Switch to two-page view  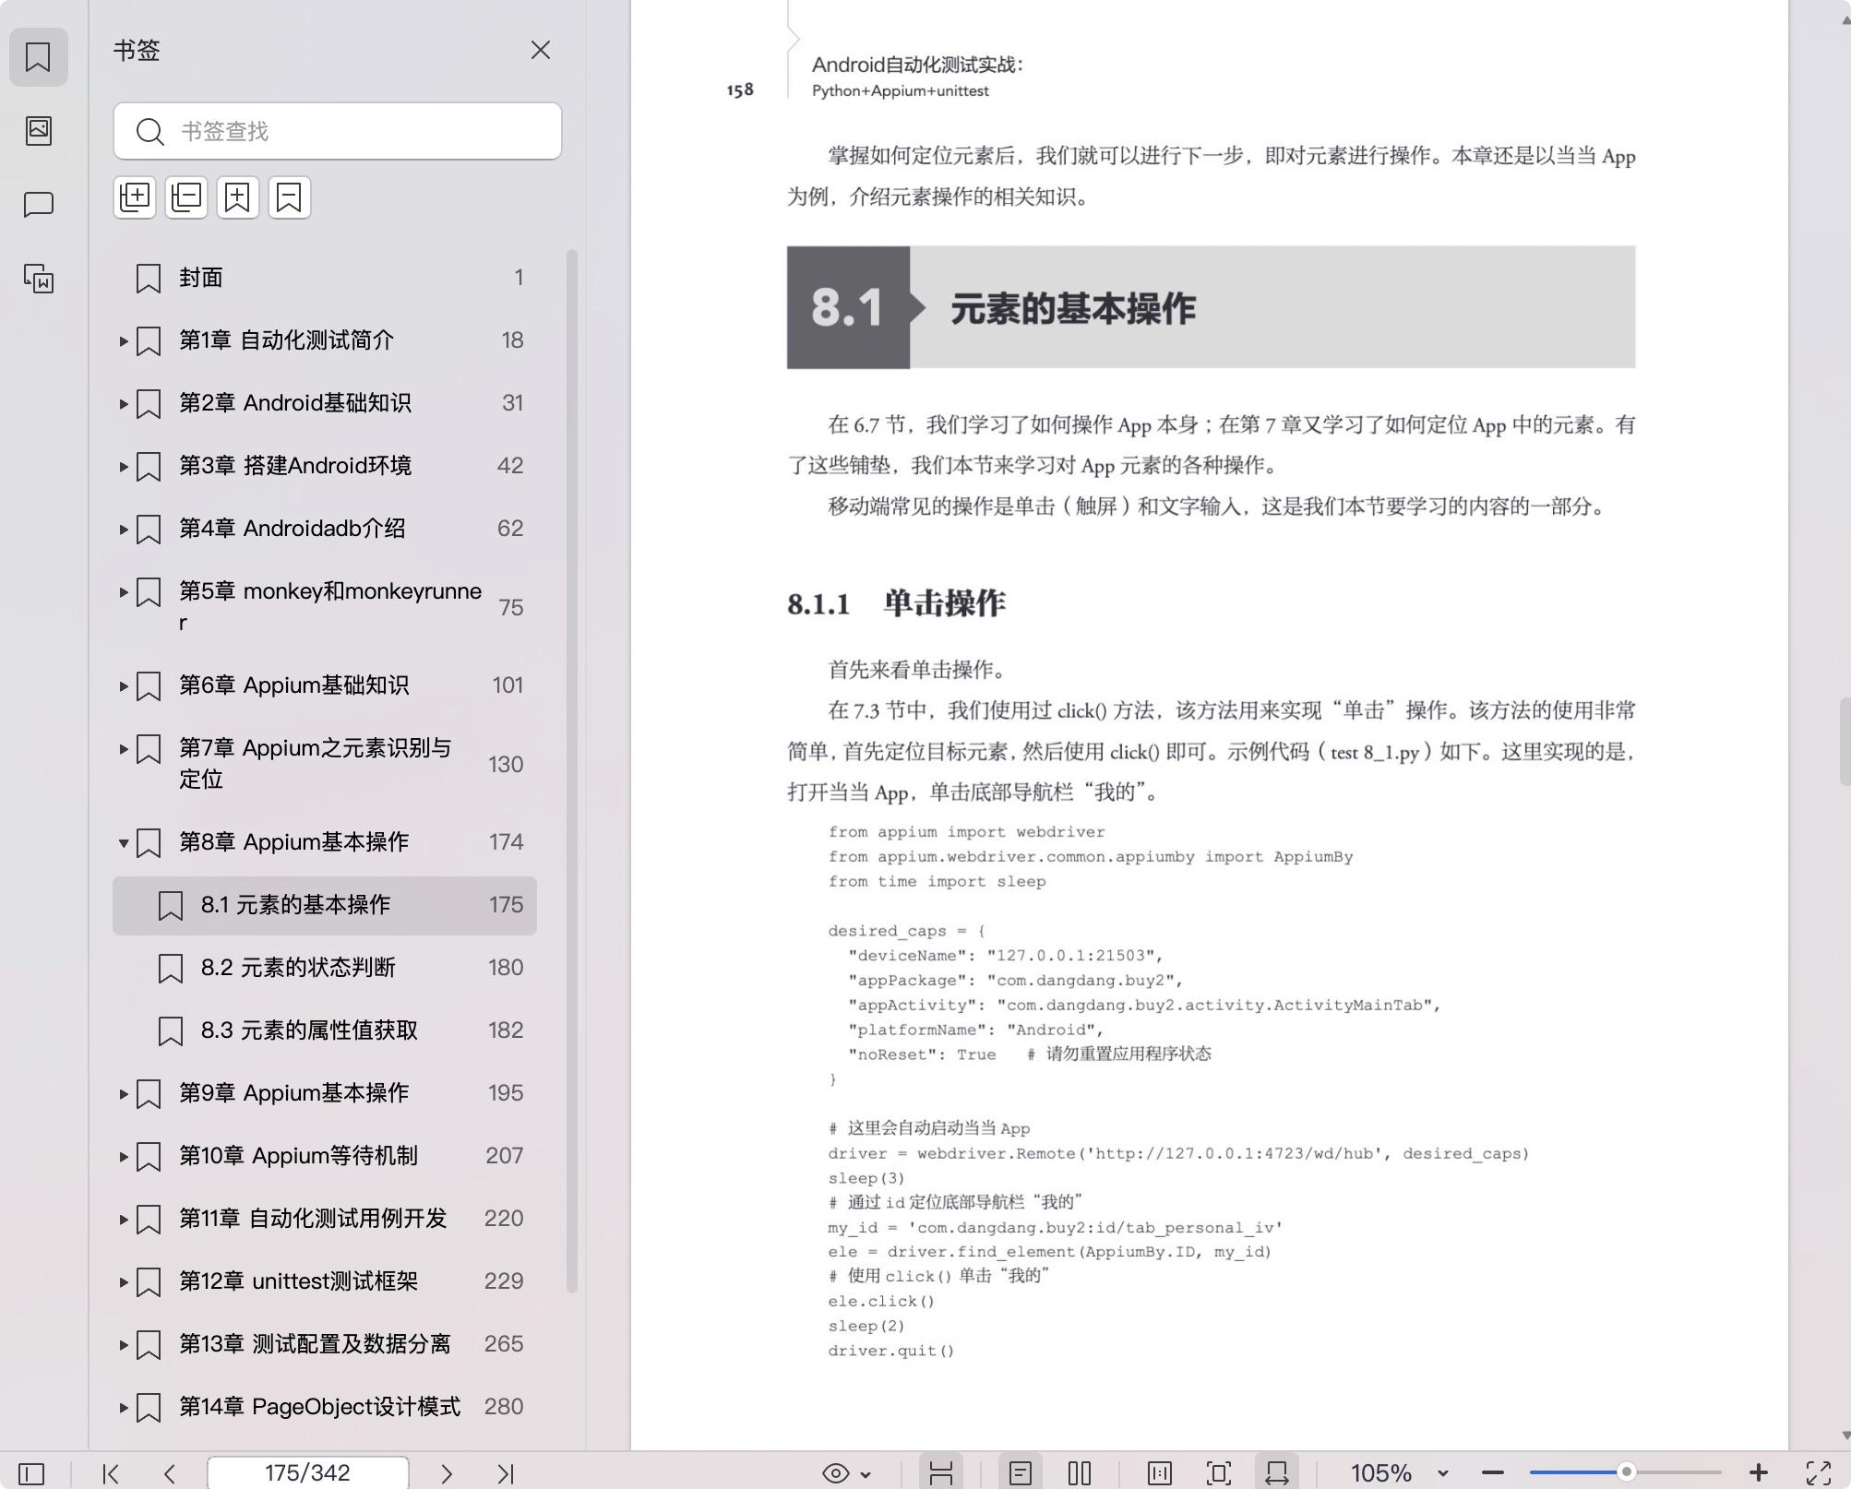[x=1080, y=1473]
